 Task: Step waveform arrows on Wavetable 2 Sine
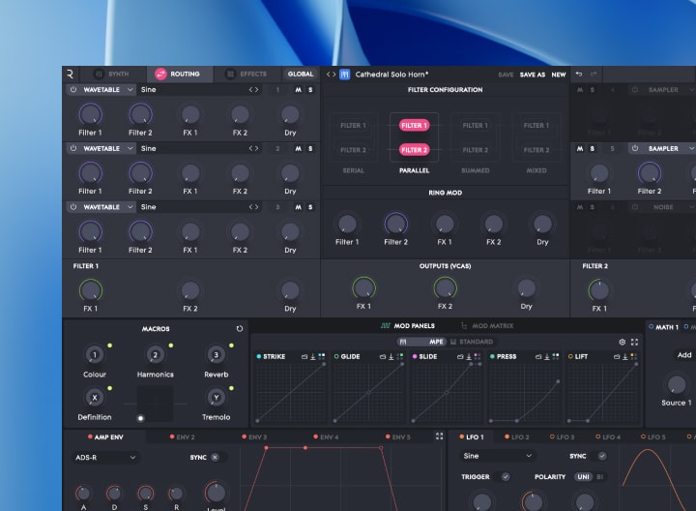coord(253,148)
